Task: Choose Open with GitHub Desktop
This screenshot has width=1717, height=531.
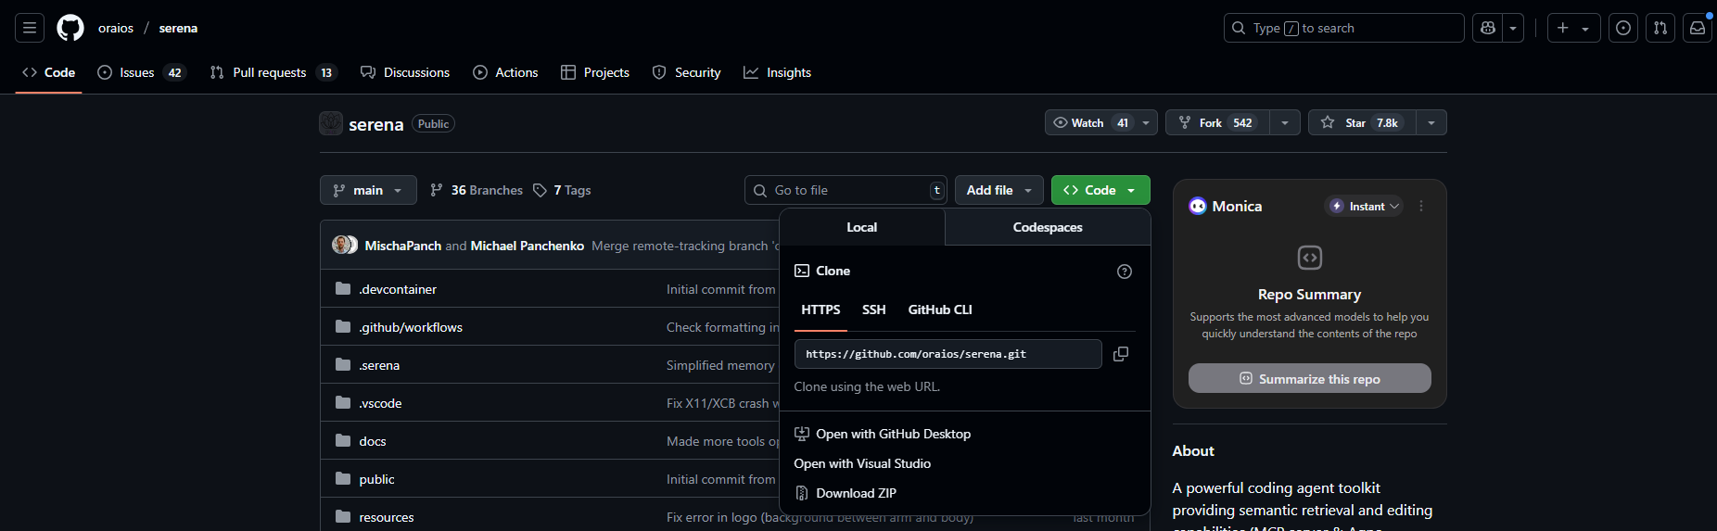Action: point(883,434)
